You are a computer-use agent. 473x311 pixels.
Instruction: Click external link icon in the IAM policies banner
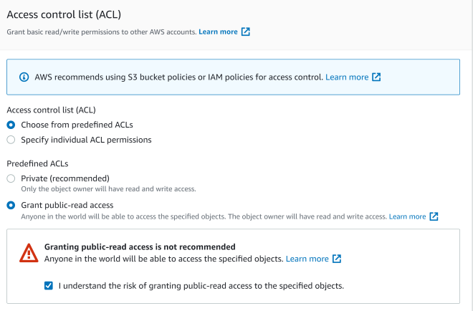pos(376,77)
